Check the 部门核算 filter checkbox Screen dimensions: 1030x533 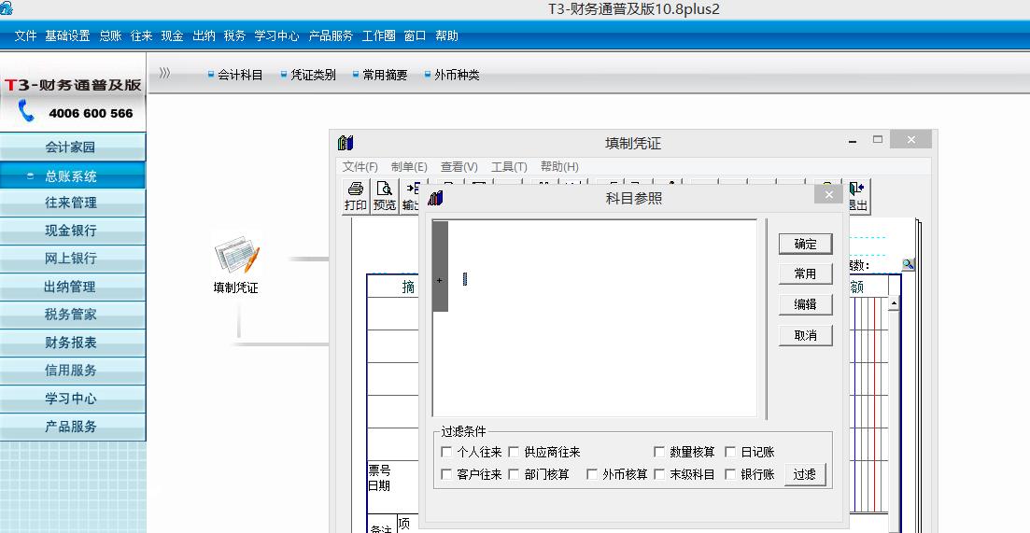514,474
